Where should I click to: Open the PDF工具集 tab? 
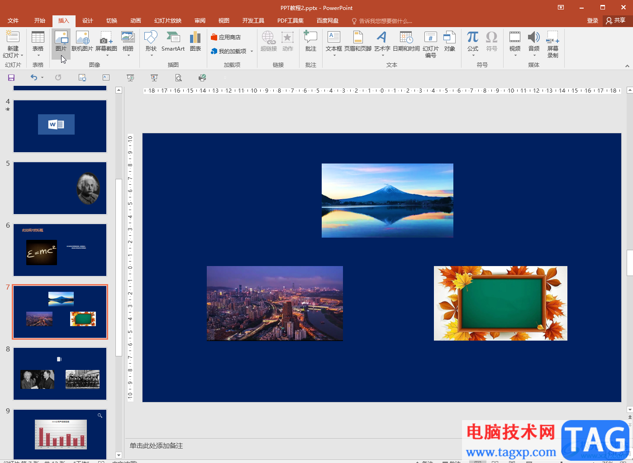290,21
